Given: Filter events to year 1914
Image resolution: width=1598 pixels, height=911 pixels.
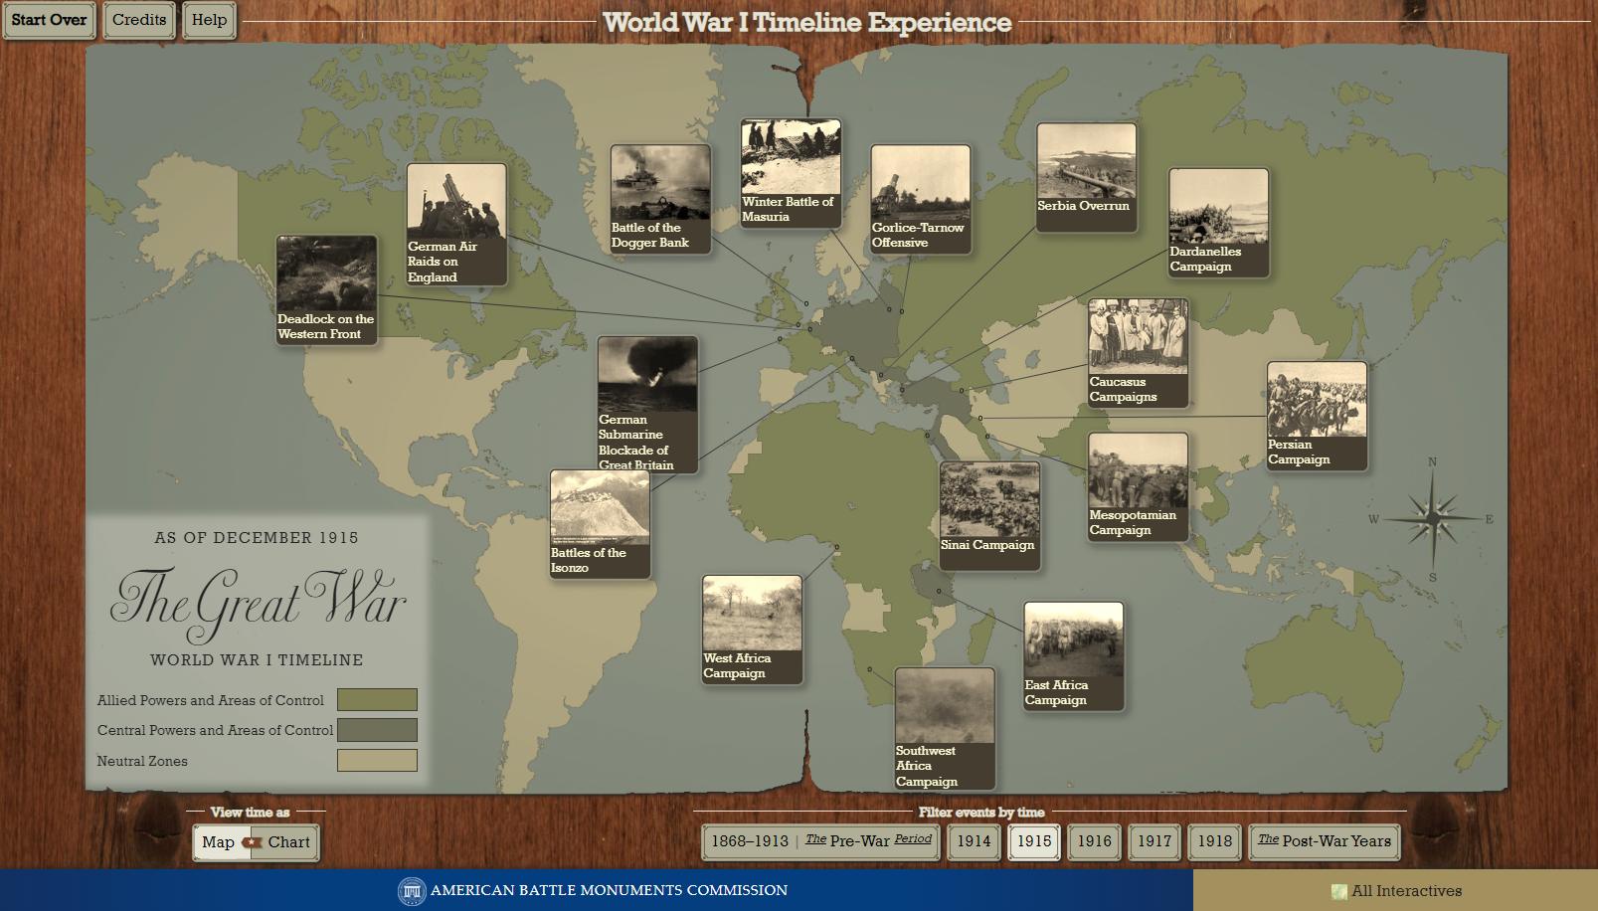Looking at the screenshot, I should (974, 841).
